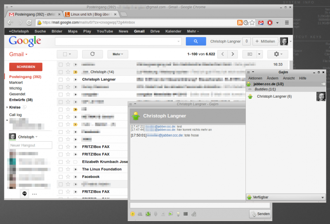This screenshot has width=330, height=224.
Task: Go to previous page of emails
Action: [x=222, y=54]
